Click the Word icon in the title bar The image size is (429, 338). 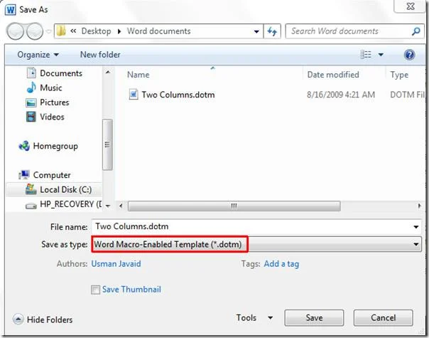[x=11, y=9]
